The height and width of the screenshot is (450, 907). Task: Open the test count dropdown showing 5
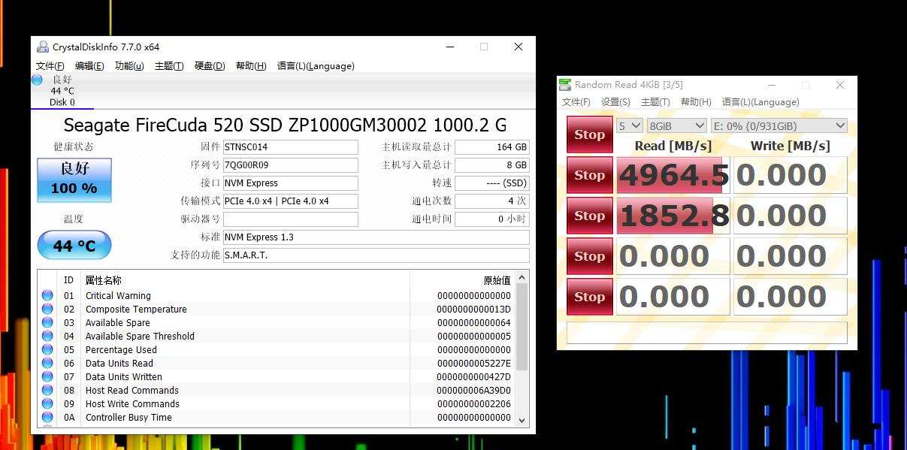(x=630, y=125)
